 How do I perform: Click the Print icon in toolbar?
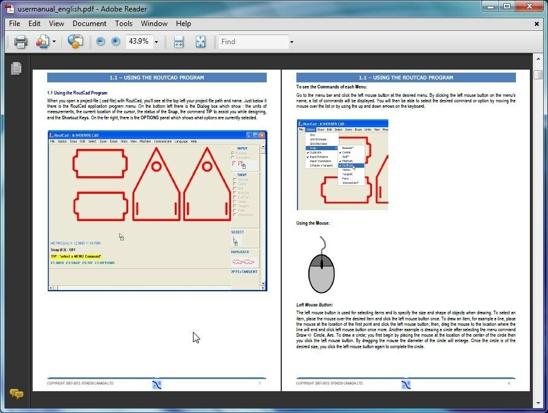pos(21,42)
